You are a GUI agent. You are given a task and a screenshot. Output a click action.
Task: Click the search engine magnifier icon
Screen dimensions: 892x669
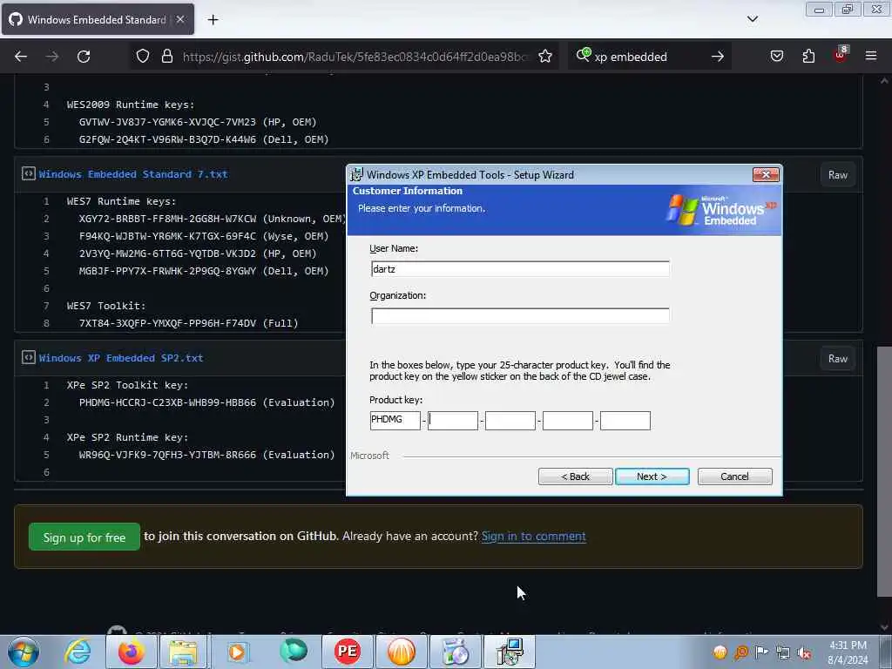click(584, 55)
